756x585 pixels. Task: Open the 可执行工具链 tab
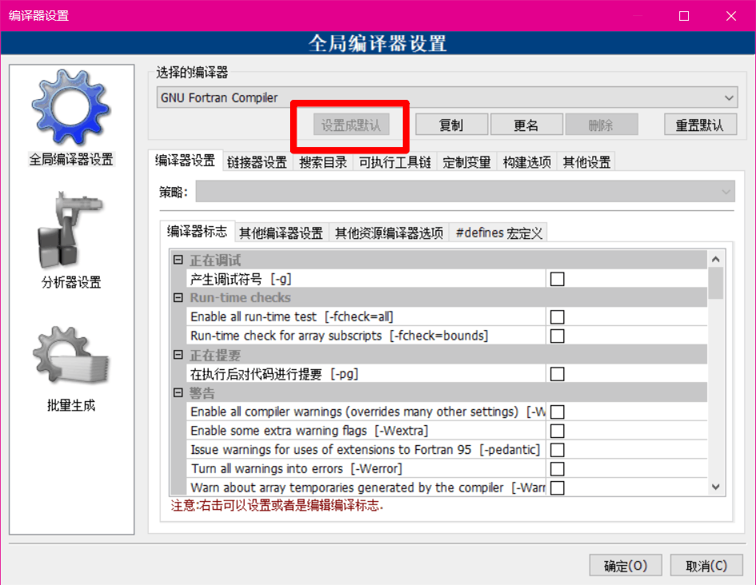click(395, 162)
